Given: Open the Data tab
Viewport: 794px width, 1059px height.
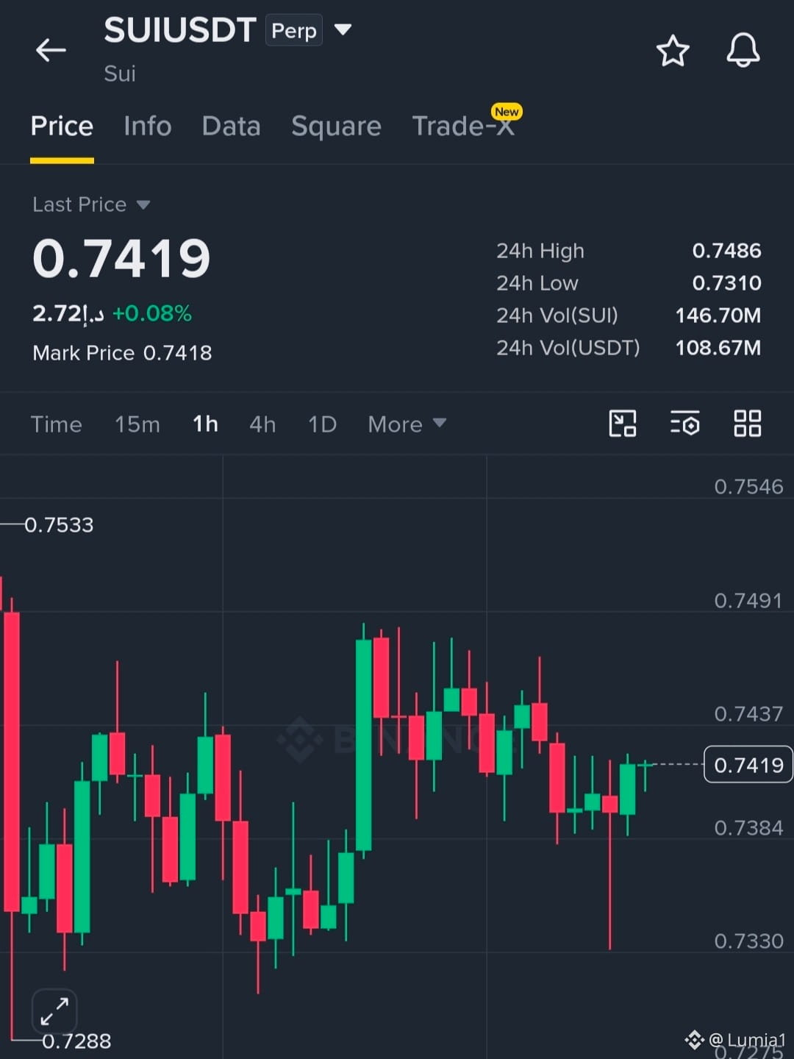Looking at the screenshot, I should click(231, 126).
